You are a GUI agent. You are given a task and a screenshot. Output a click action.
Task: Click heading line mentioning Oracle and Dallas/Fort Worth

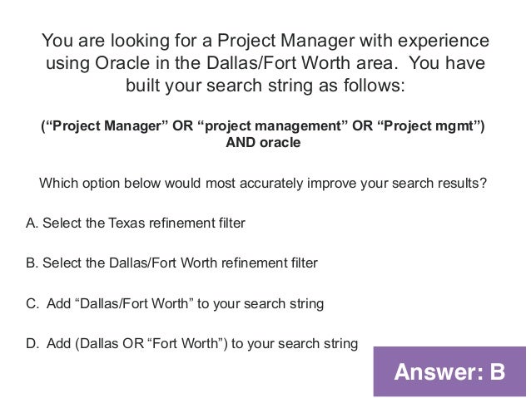pos(265,63)
